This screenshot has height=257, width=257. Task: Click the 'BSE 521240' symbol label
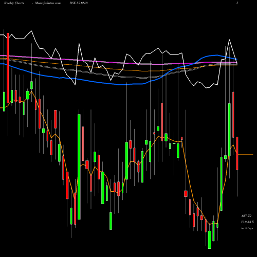pyautogui.click(x=79, y=3)
